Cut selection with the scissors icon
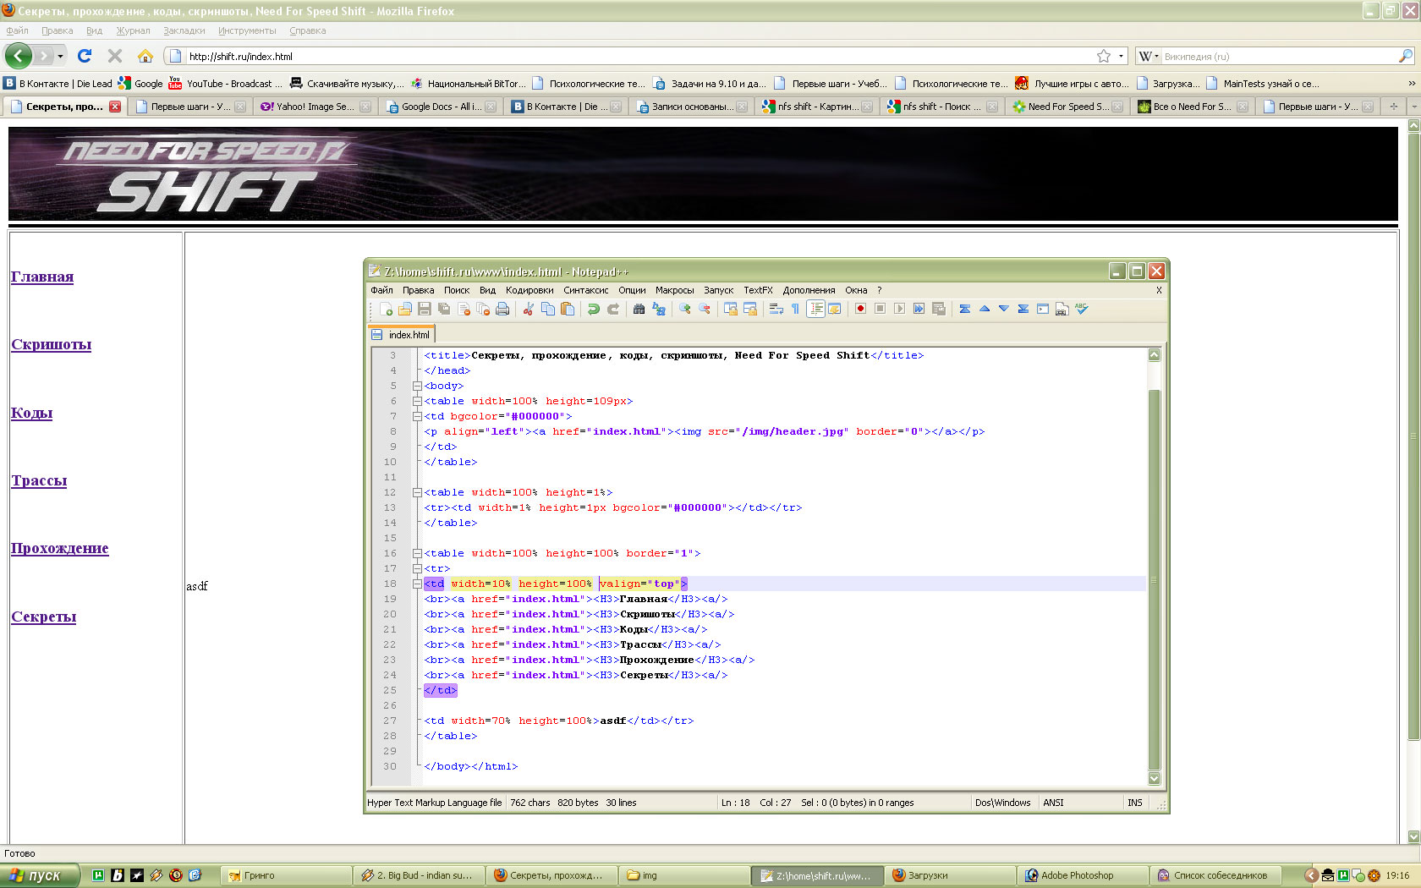 click(x=528, y=309)
